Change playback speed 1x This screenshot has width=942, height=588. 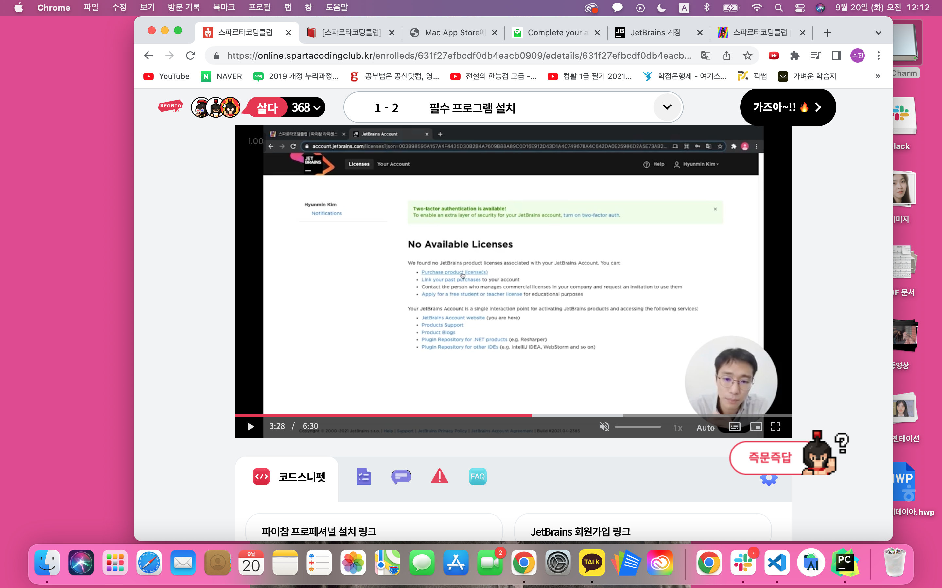[678, 427]
